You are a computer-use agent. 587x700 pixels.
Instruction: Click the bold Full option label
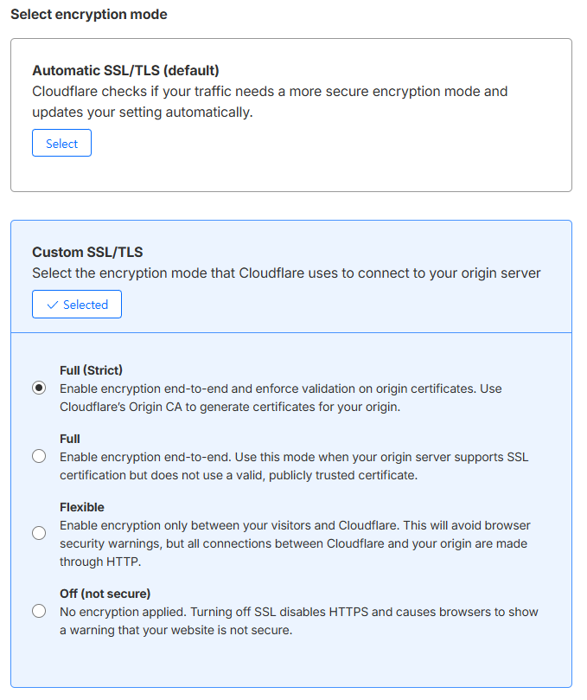70,439
